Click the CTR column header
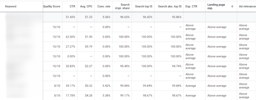Image resolution: width=256 pixels, height=100 pixels. [x=72, y=6]
